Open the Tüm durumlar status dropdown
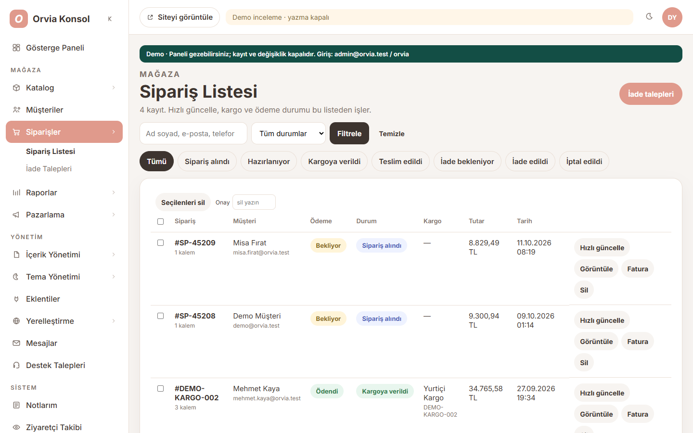 pyautogui.click(x=288, y=133)
